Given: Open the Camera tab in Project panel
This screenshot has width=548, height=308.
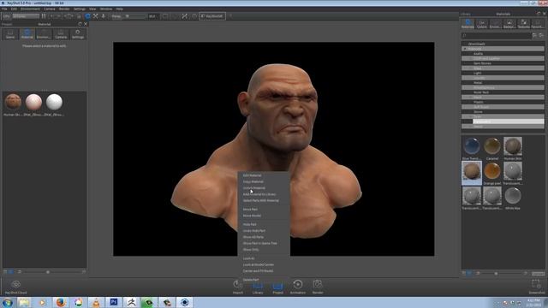Looking at the screenshot, I should coord(61,34).
